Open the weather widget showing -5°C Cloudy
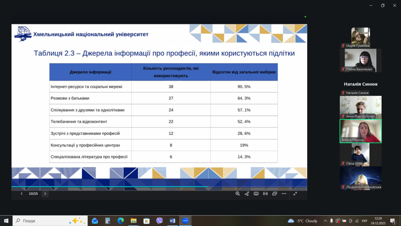Viewport: 401px width, 226px height. pyautogui.click(x=303, y=221)
